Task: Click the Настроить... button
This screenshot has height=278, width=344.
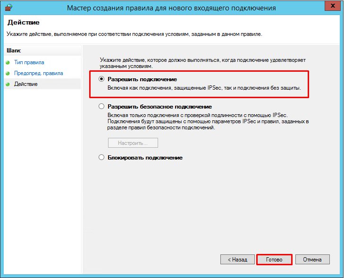Action: point(133,143)
